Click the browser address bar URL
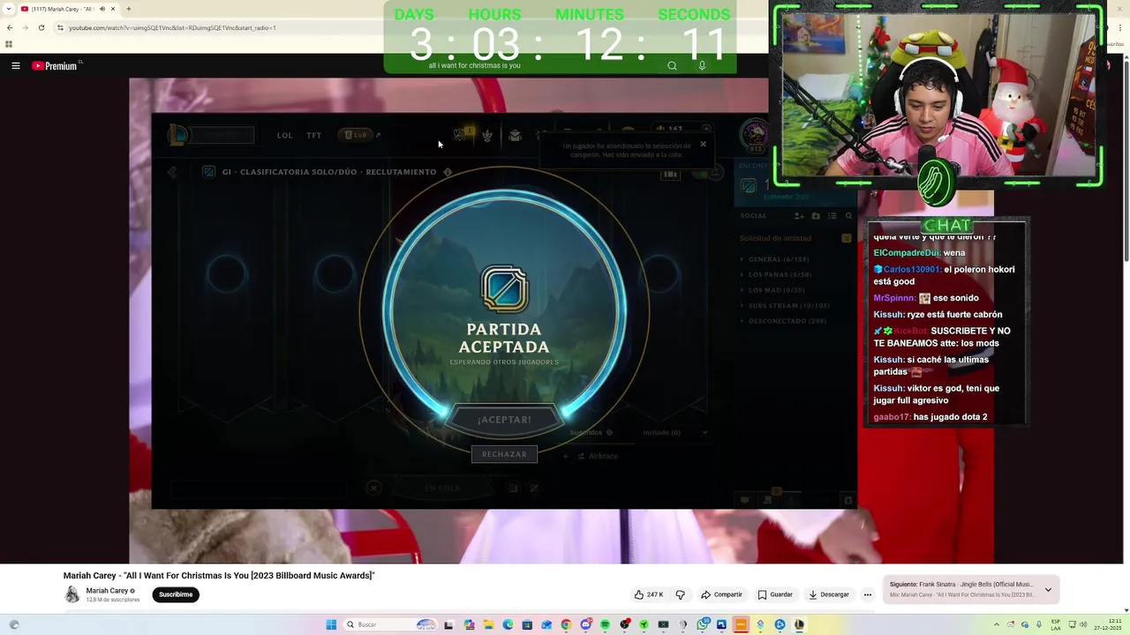The width and height of the screenshot is (1130, 635). tap(172, 27)
